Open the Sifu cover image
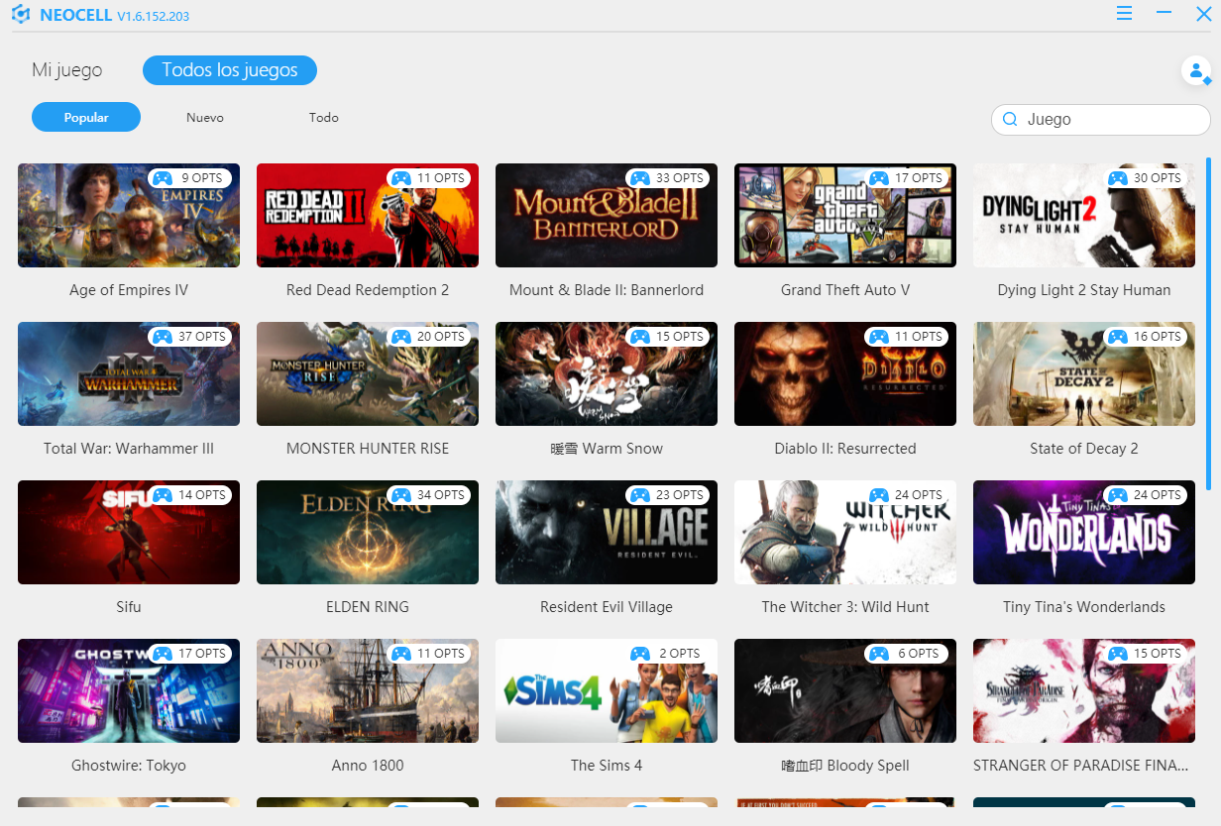 pyautogui.click(x=129, y=533)
